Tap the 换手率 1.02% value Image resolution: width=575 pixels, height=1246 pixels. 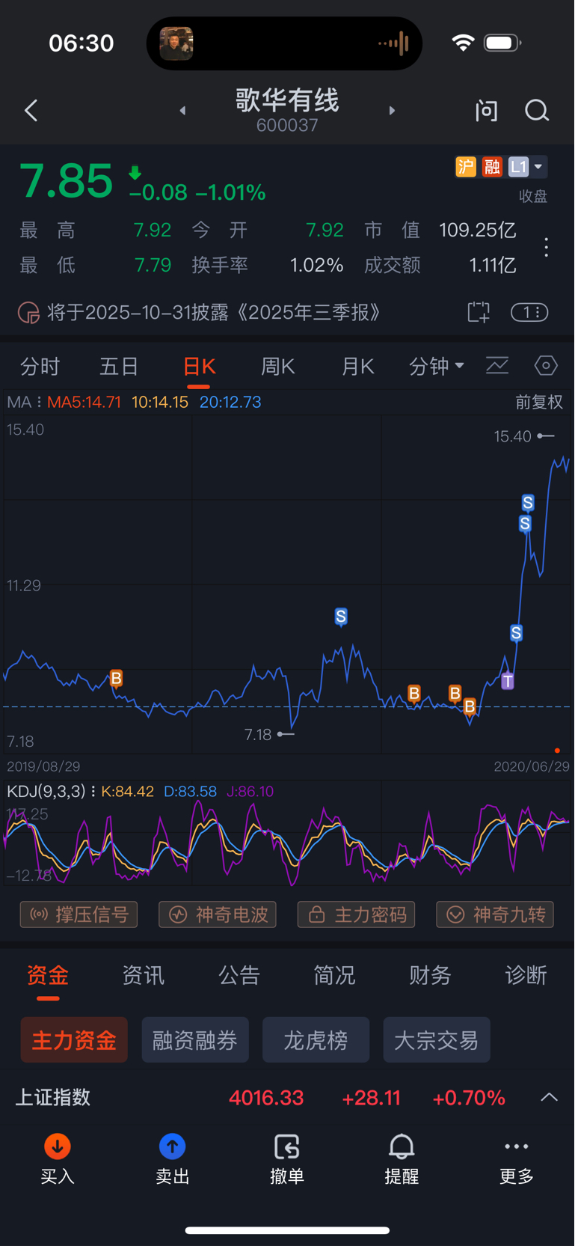point(316,265)
